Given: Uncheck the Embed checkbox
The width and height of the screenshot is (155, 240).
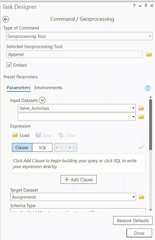Looking at the screenshot, I should (x=9, y=65).
